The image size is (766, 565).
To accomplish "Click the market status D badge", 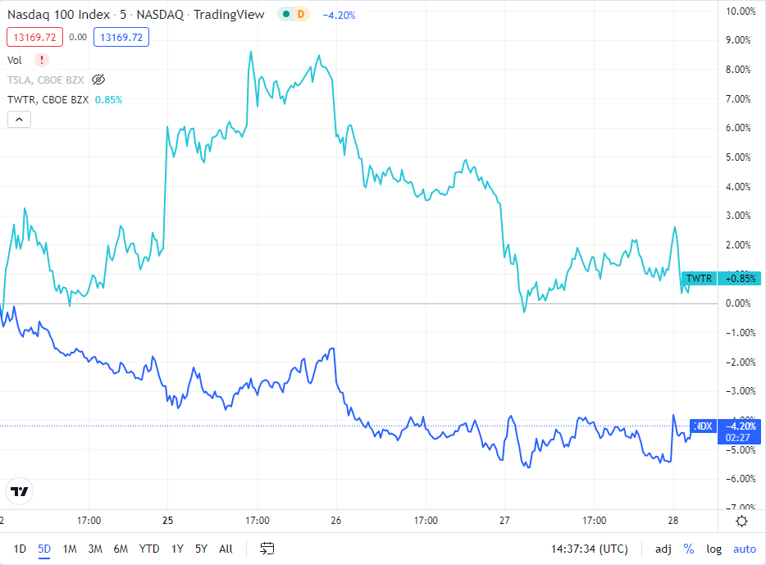I will tap(301, 15).
